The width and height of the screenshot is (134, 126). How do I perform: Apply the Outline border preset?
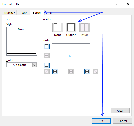[x=71, y=27]
